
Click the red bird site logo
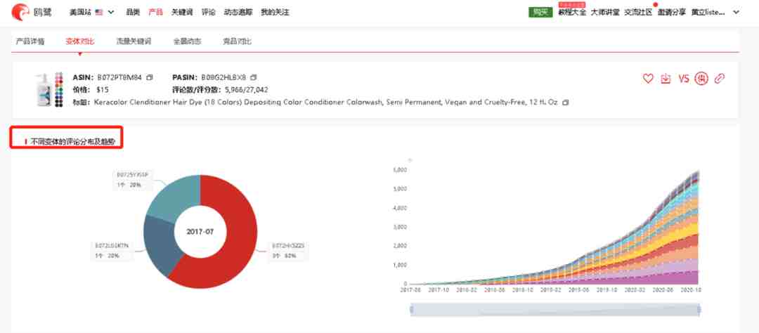20,12
